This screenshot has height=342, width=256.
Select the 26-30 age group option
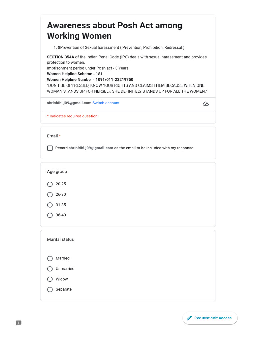point(50,195)
